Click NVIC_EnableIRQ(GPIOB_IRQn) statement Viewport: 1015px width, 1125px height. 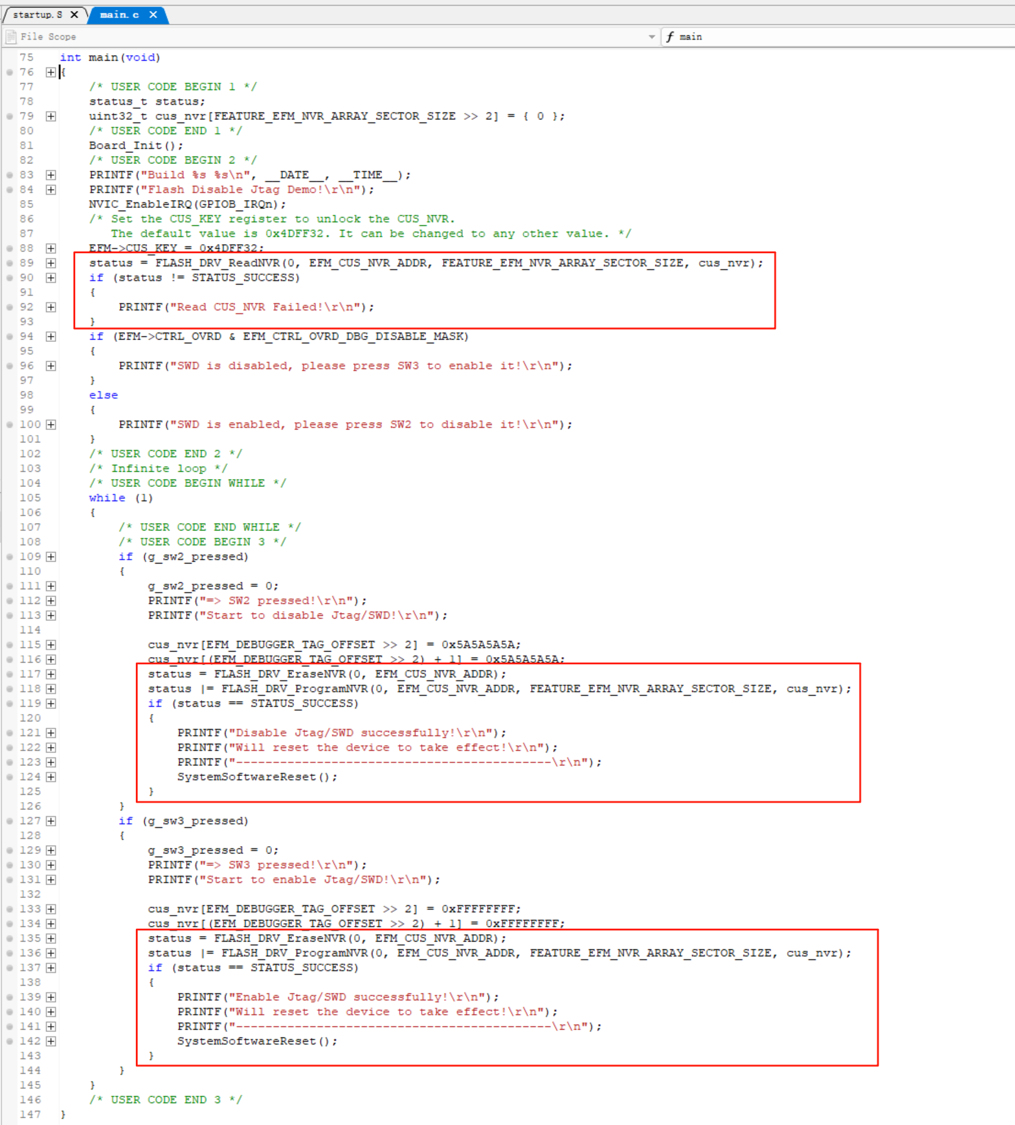(187, 204)
